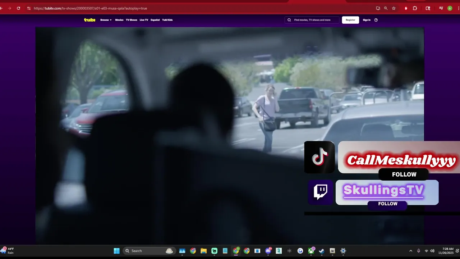The height and width of the screenshot is (259, 460).
Task: Open the Xbox app from the taskbar
Action: 311,251
